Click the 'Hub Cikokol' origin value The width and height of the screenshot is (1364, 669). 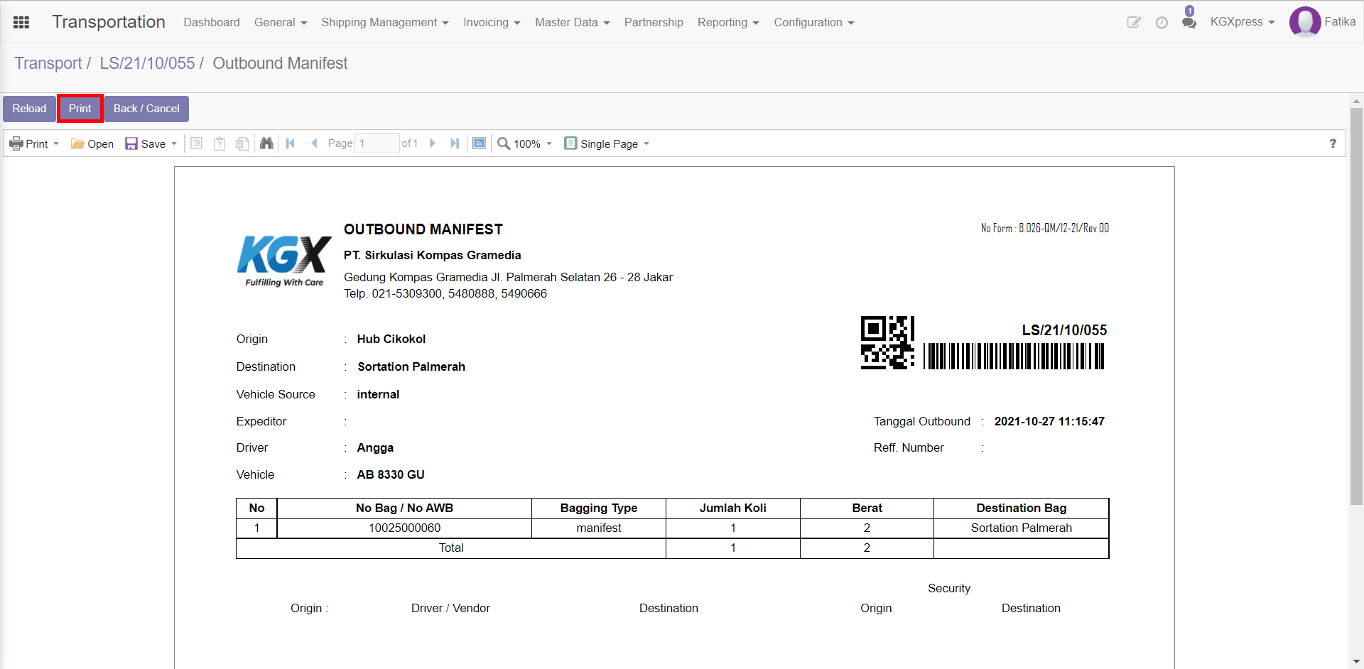click(x=391, y=339)
